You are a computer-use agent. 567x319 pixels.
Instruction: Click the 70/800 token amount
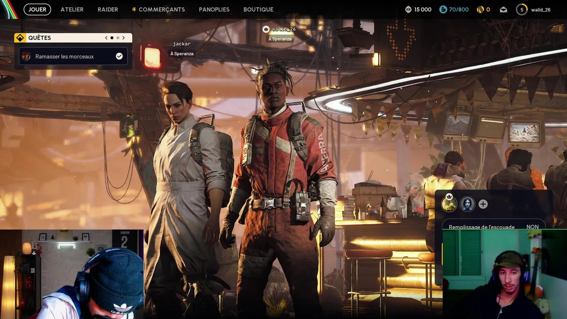pos(458,9)
